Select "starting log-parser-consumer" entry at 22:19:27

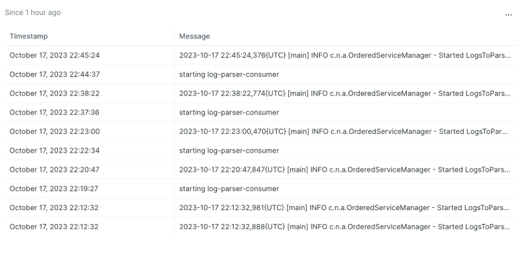229,189
